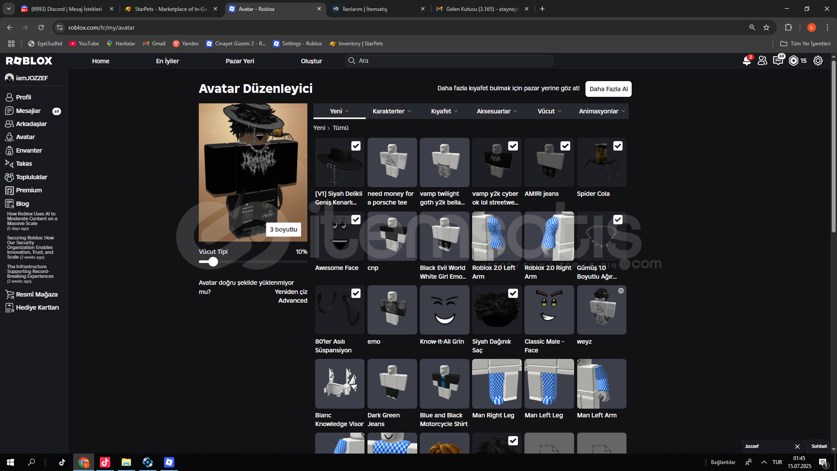The width and height of the screenshot is (837, 471).
Task: Open the Advanced link
Action: pos(293,300)
